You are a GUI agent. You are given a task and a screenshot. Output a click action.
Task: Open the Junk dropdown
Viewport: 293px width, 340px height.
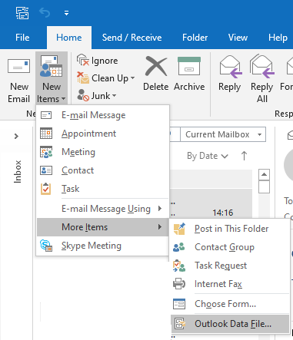[97, 96]
